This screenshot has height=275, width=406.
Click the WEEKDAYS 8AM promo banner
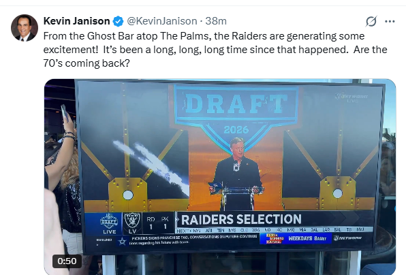click(x=296, y=238)
